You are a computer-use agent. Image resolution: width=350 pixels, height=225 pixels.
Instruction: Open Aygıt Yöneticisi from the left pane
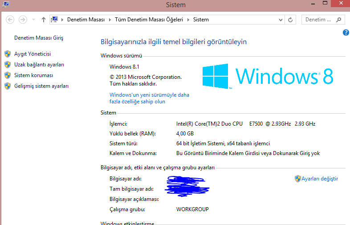33,54
